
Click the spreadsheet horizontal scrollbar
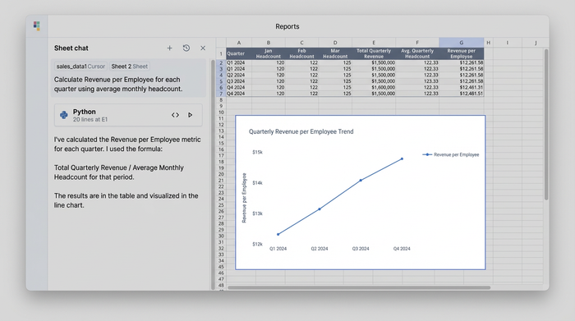point(359,287)
